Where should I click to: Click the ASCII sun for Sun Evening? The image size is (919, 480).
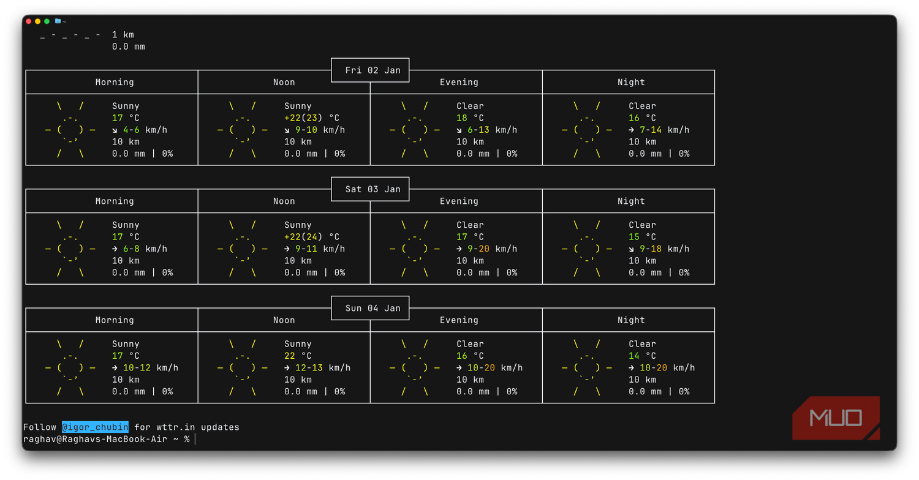[x=415, y=367]
